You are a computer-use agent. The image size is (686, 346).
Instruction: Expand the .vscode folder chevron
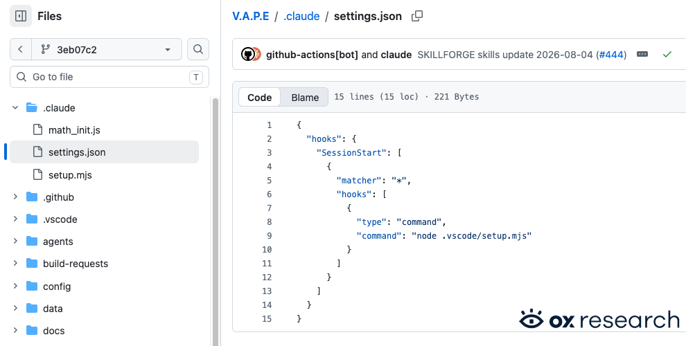[x=15, y=219]
